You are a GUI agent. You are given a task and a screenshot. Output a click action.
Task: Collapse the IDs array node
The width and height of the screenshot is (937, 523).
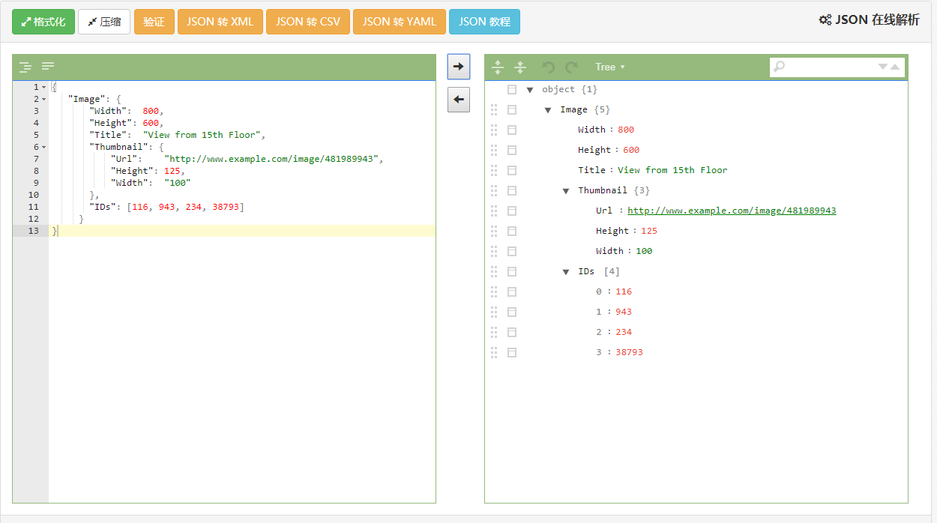click(x=566, y=272)
